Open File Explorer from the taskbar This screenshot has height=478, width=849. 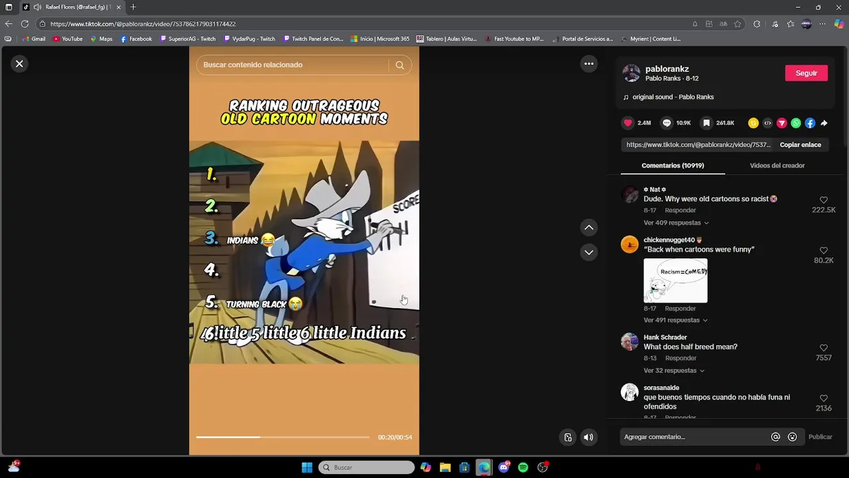(445, 467)
